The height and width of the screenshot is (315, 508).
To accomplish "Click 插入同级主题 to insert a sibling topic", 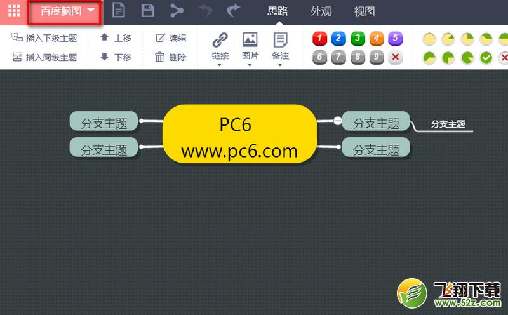I will pyautogui.click(x=44, y=57).
